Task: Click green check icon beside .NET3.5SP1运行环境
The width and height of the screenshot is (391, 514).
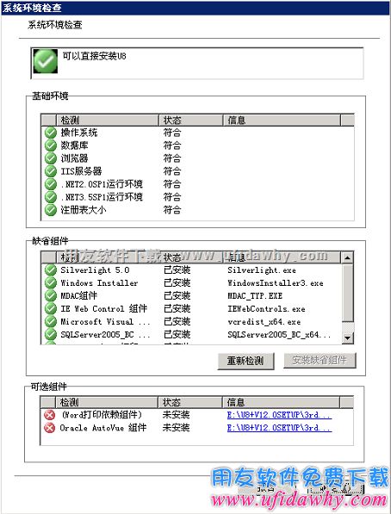Action: pyautogui.click(x=51, y=197)
